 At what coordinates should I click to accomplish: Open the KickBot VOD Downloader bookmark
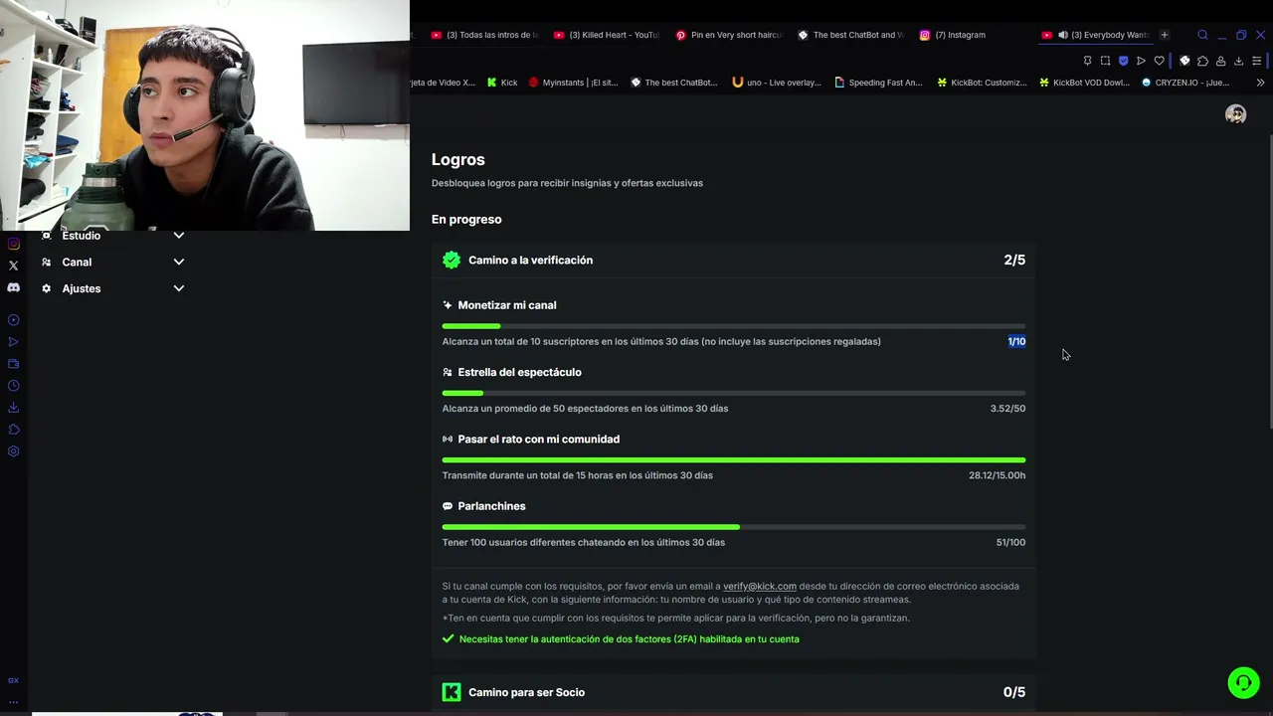pos(1084,83)
